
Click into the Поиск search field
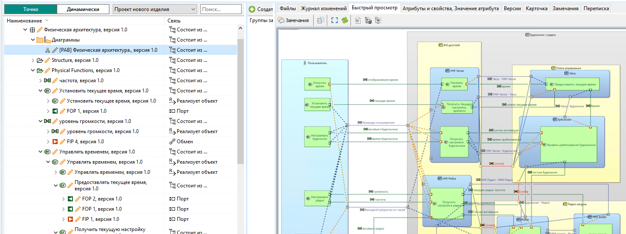(x=220, y=9)
